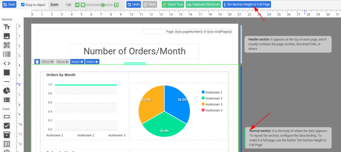Reset zoom level to default

[x=116, y=5]
